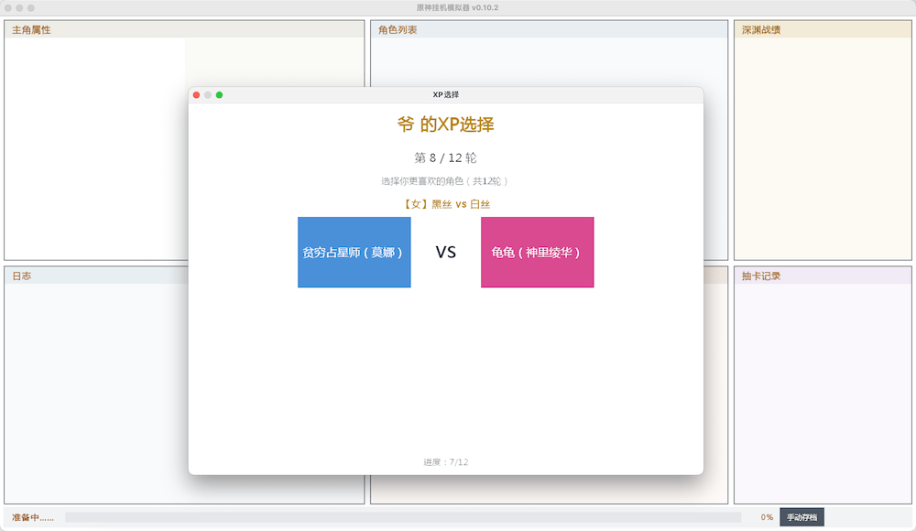Choose the blue 贫穷占星师（莫娜）card

pyautogui.click(x=354, y=253)
